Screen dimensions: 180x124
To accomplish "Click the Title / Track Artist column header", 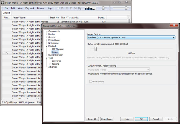I will point(78,18).
